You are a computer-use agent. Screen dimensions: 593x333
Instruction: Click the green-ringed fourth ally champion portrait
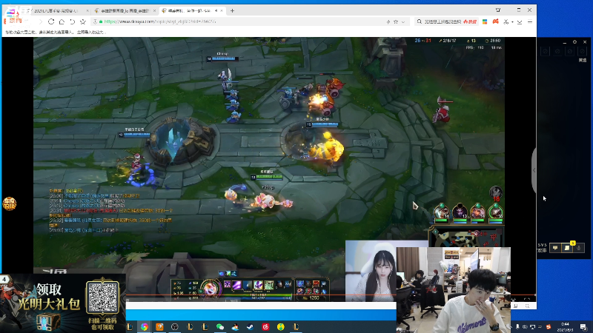(496, 213)
